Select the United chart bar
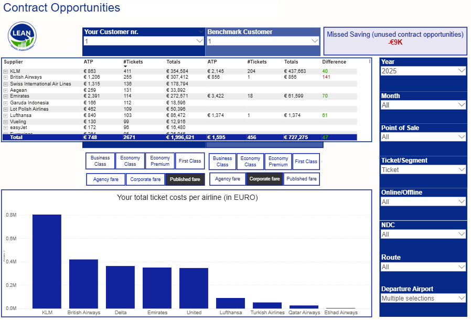Screen dimensions: 471x320 click(194, 288)
